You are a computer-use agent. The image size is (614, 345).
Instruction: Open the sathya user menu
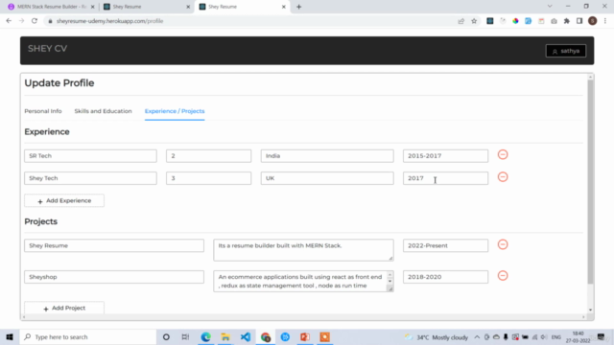(x=566, y=51)
